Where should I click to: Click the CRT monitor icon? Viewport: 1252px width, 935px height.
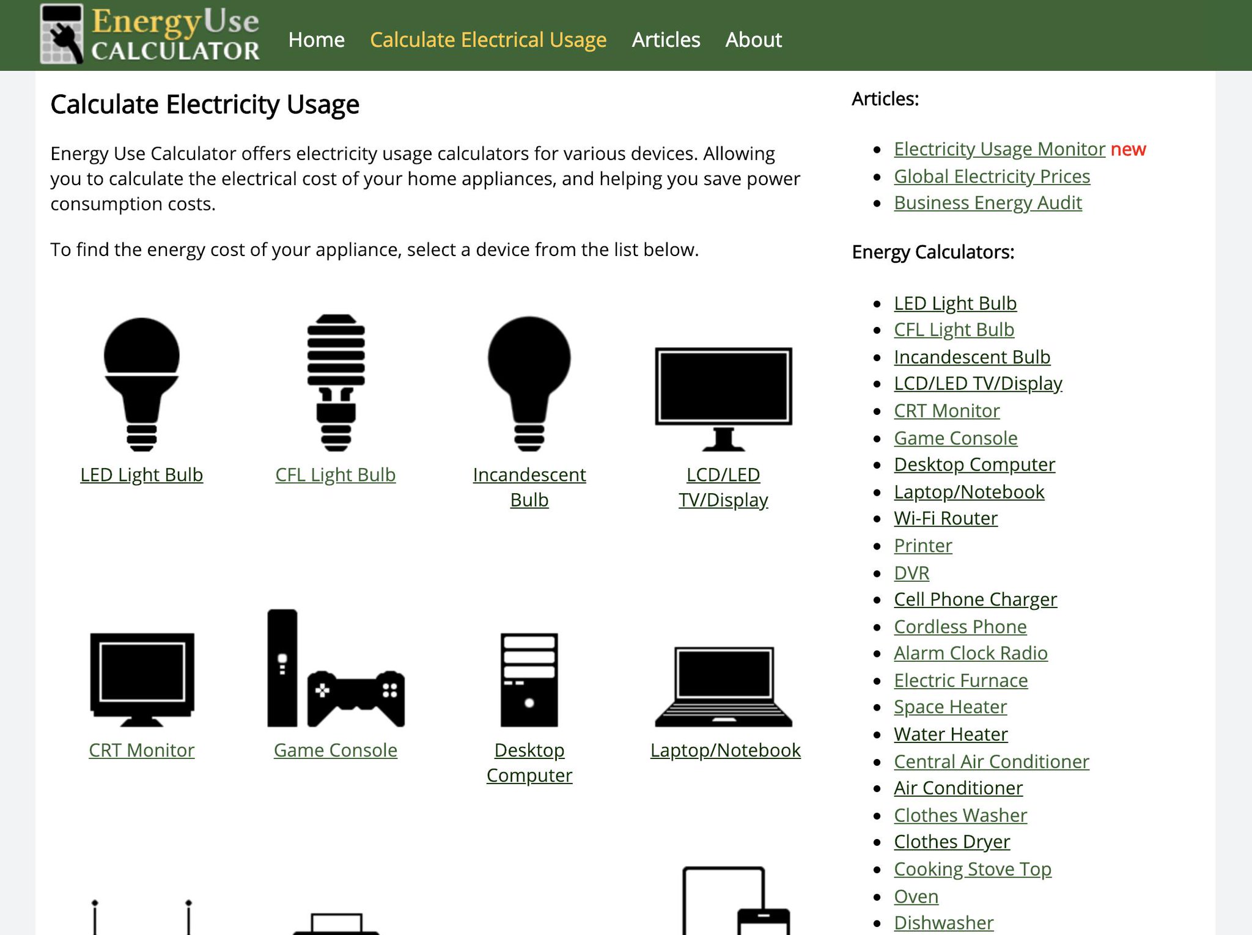point(142,678)
